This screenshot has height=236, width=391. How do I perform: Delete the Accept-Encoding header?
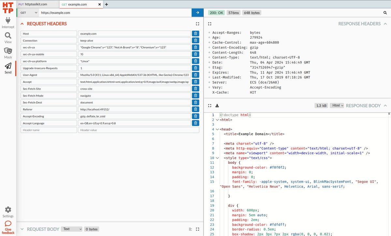pyautogui.click(x=195, y=116)
